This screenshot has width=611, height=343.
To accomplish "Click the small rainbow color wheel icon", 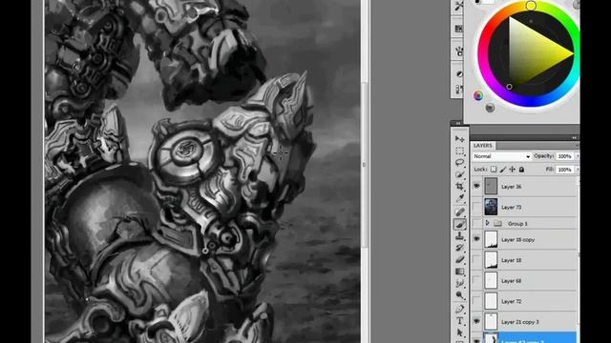I will pyautogui.click(x=478, y=95).
